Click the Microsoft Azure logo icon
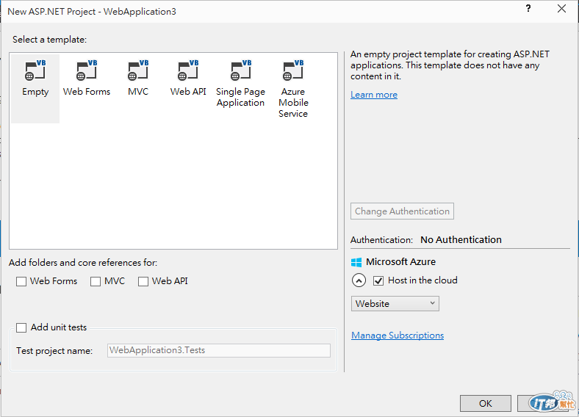Screen dimensions: 579x417 (356, 262)
